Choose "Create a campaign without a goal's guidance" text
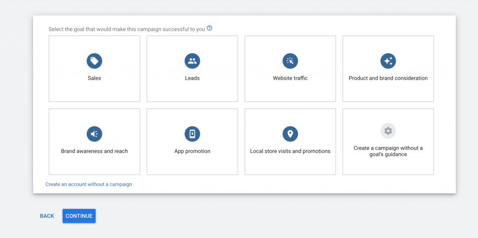The image size is (478, 238). pyautogui.click(x=388, y=151)
